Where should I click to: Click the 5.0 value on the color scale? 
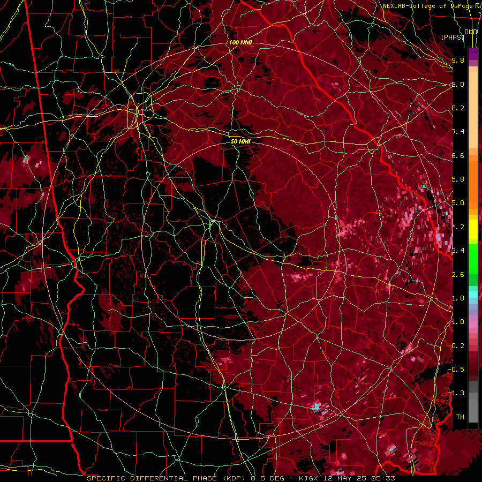pyautogui.click(x=458, y=203)
